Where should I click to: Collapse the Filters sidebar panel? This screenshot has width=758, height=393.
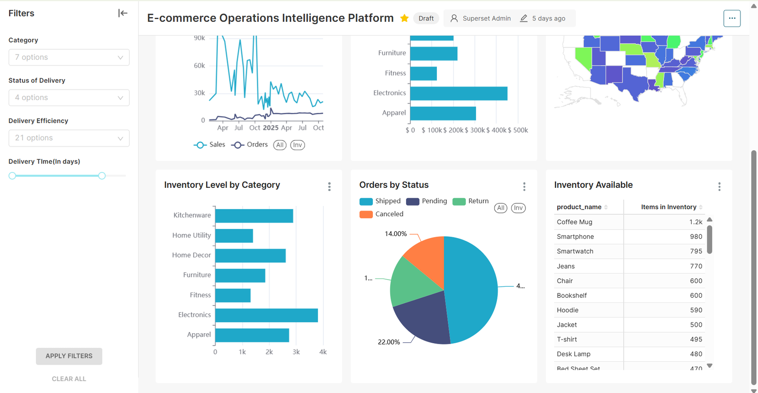tap(123, 13)
